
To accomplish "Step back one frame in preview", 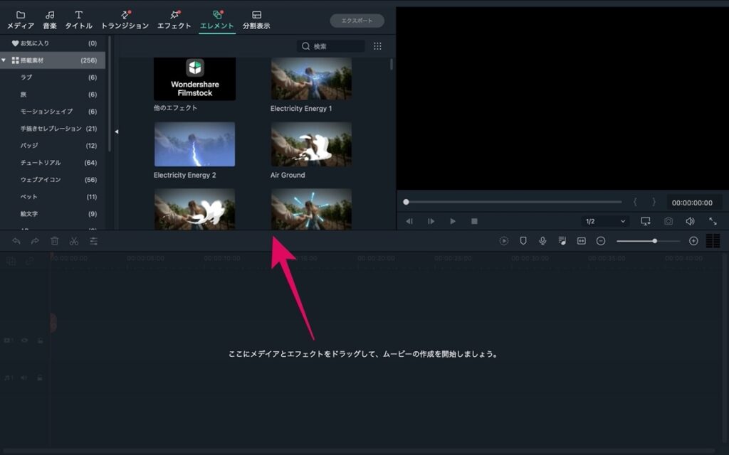I will [x=409, y=222].
